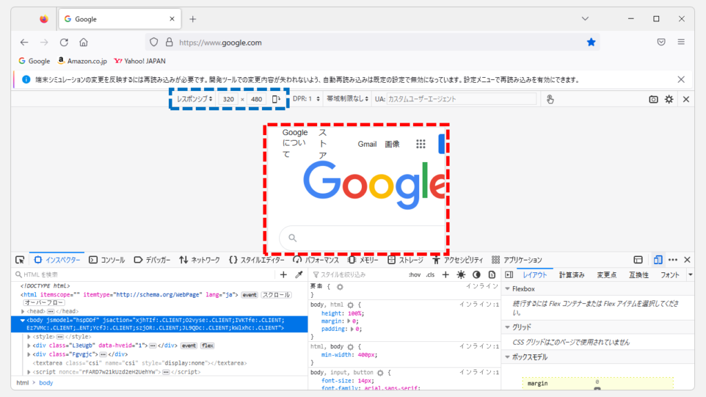Open responsive design mode settings gear

point(669,99)
